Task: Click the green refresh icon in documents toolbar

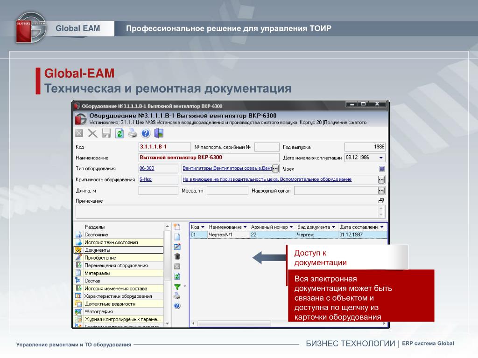Action: [x=177, y=276]
